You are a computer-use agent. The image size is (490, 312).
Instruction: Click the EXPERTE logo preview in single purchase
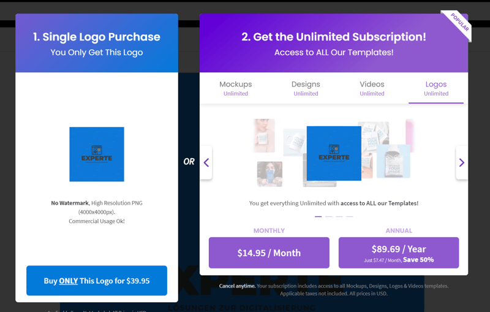(97, 154)
